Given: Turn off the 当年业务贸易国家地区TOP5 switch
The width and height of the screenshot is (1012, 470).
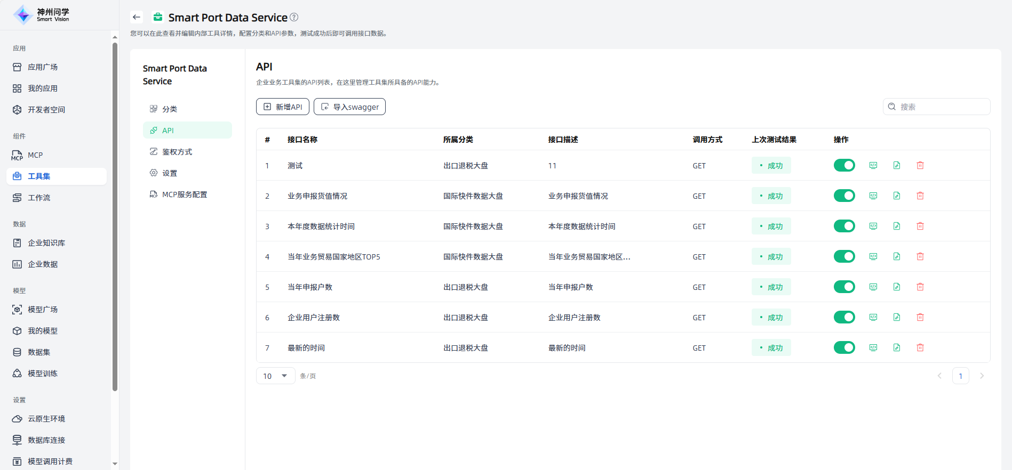Looking at the screenshot, I should 844,256.
